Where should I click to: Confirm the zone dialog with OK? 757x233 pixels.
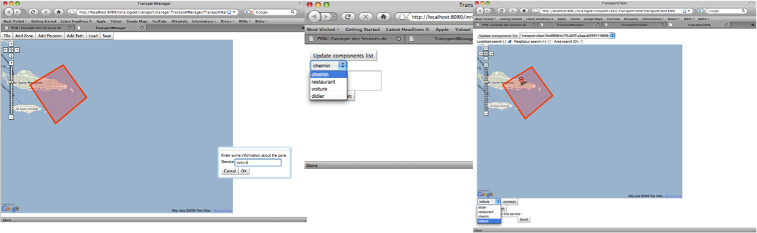(x=244, y=171)
